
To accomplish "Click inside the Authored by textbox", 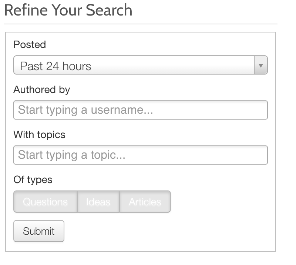I will (x=140, y=110).
